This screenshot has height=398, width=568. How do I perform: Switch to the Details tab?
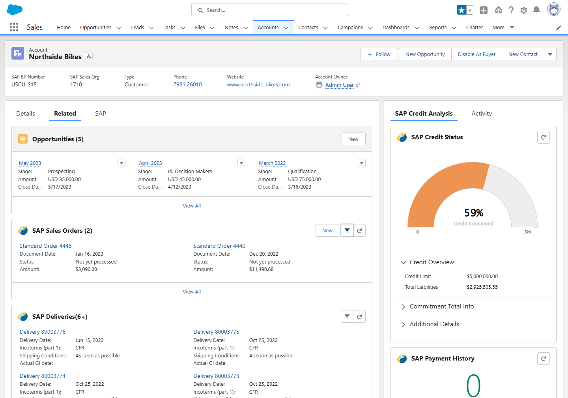26,114
